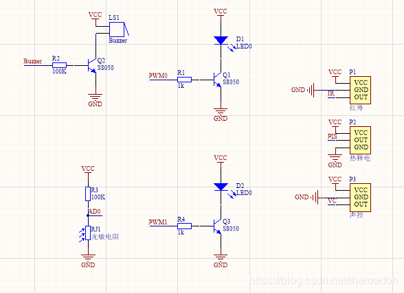Viewport: 404px width, 293px height.
Task: Click the GND symbol below RJ1
Action: (88, 261)
